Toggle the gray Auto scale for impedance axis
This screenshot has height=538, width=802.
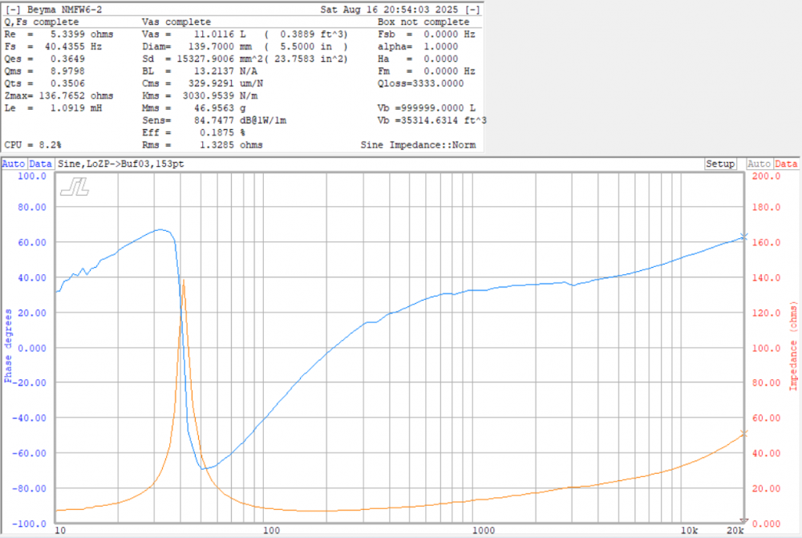tap(759, 164)
